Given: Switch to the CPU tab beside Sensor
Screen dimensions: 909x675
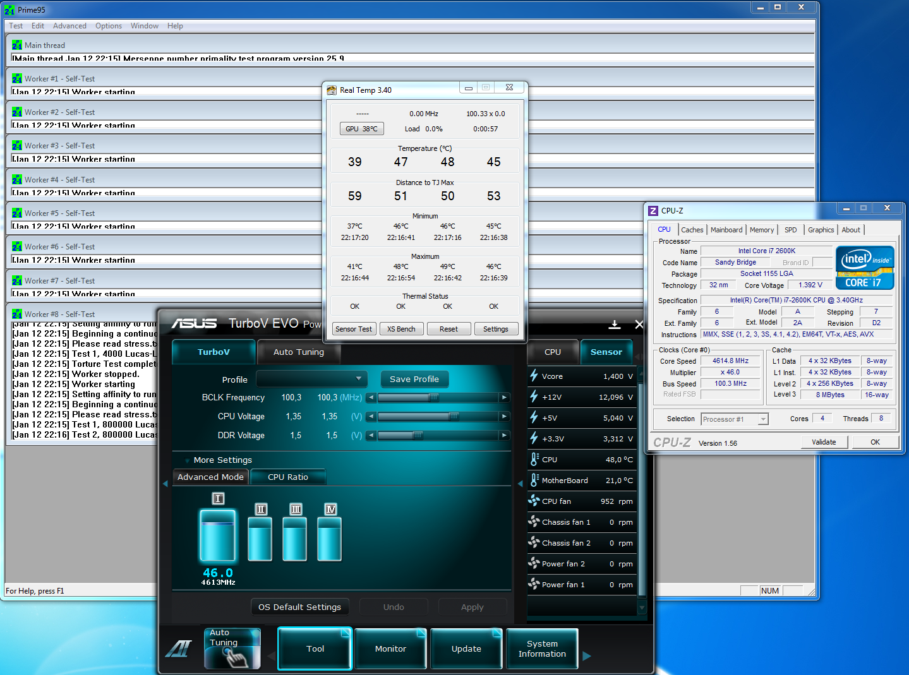Looking at the screenshot, I should click(553, 352).
